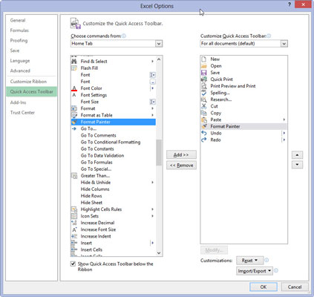Click the Insert Cells icon
This screenshot has height=297, width=314.
click(x=74, y=249)
